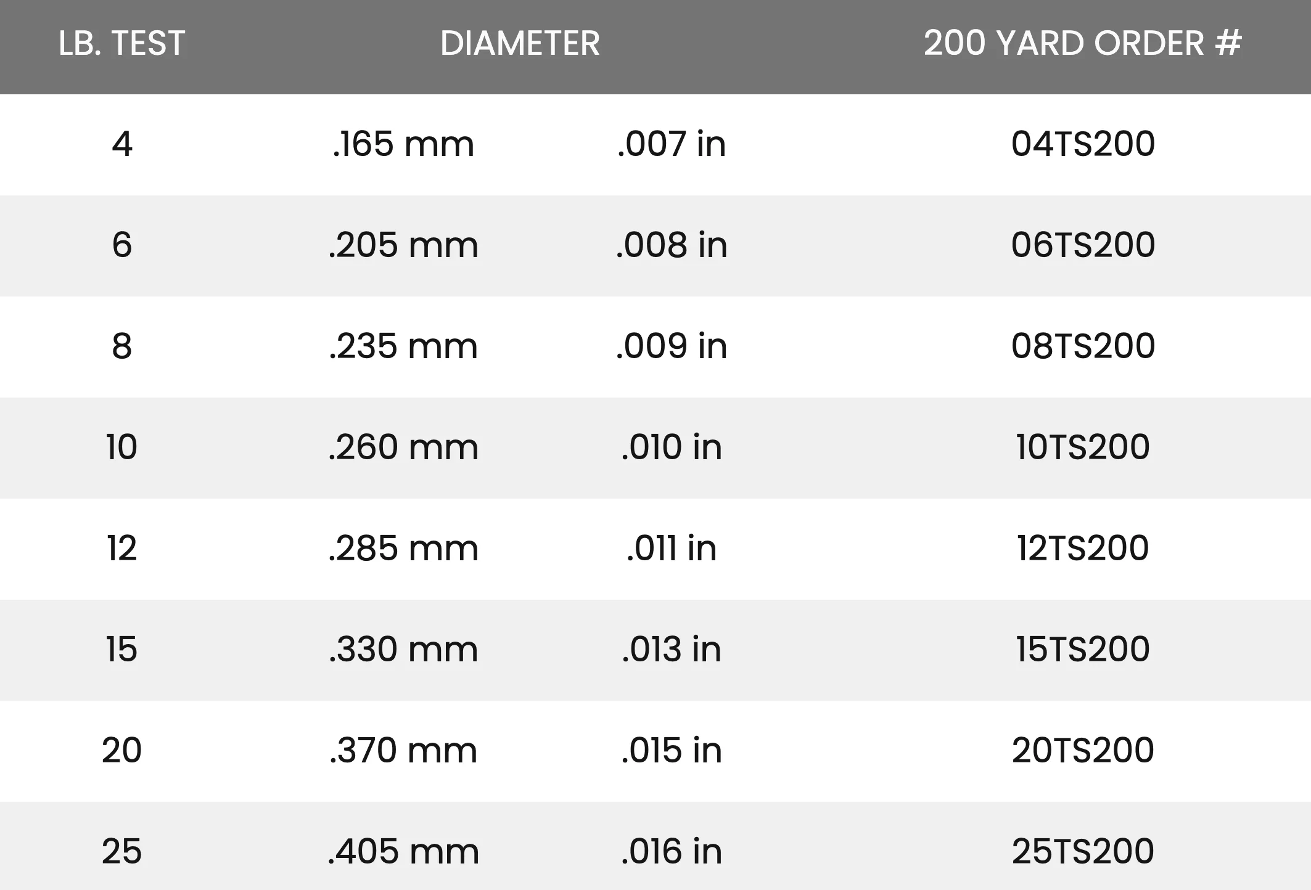Click the 200 YARD ORDER # header

1082,44
